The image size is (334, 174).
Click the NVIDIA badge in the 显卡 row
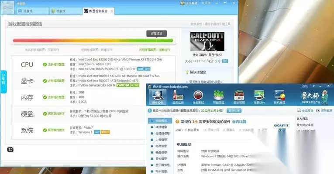click(x=123, y=85)
